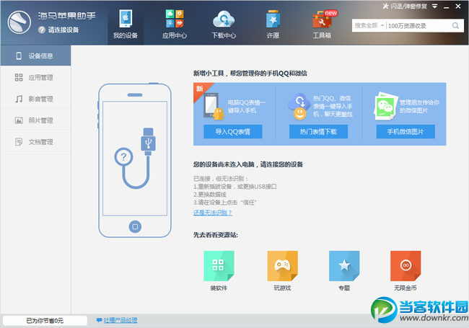This screenshot has width=469, height=328.
Task: Open the 搜索全部 category dropdown
Action: point(369,26)
